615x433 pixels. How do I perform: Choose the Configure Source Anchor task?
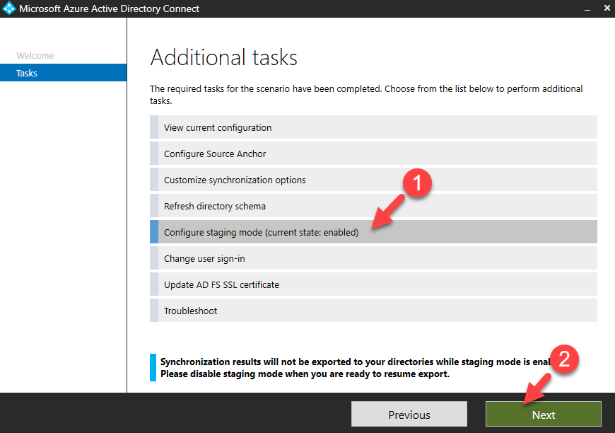[x=373, y=154]
